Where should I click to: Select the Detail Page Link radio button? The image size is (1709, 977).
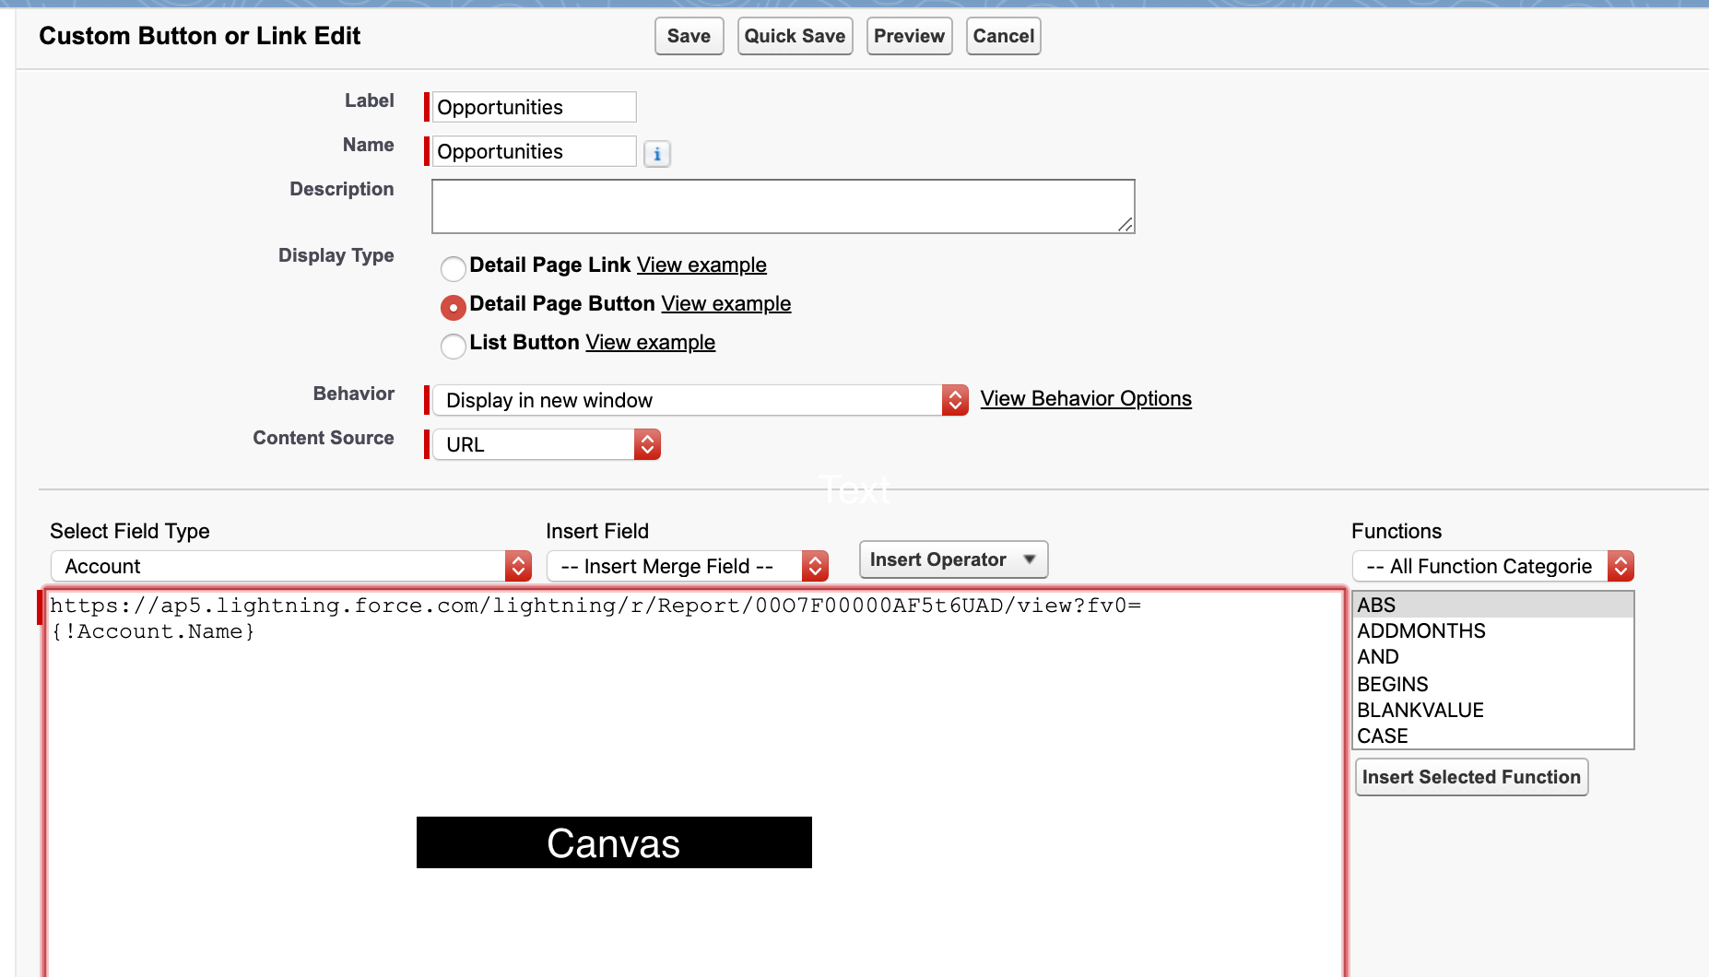point(453,268)
